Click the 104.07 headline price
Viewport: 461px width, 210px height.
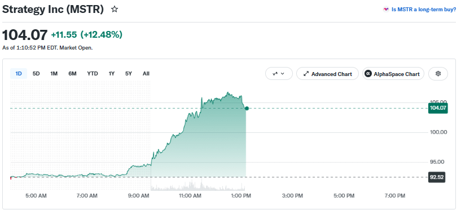tap(25, 35)
